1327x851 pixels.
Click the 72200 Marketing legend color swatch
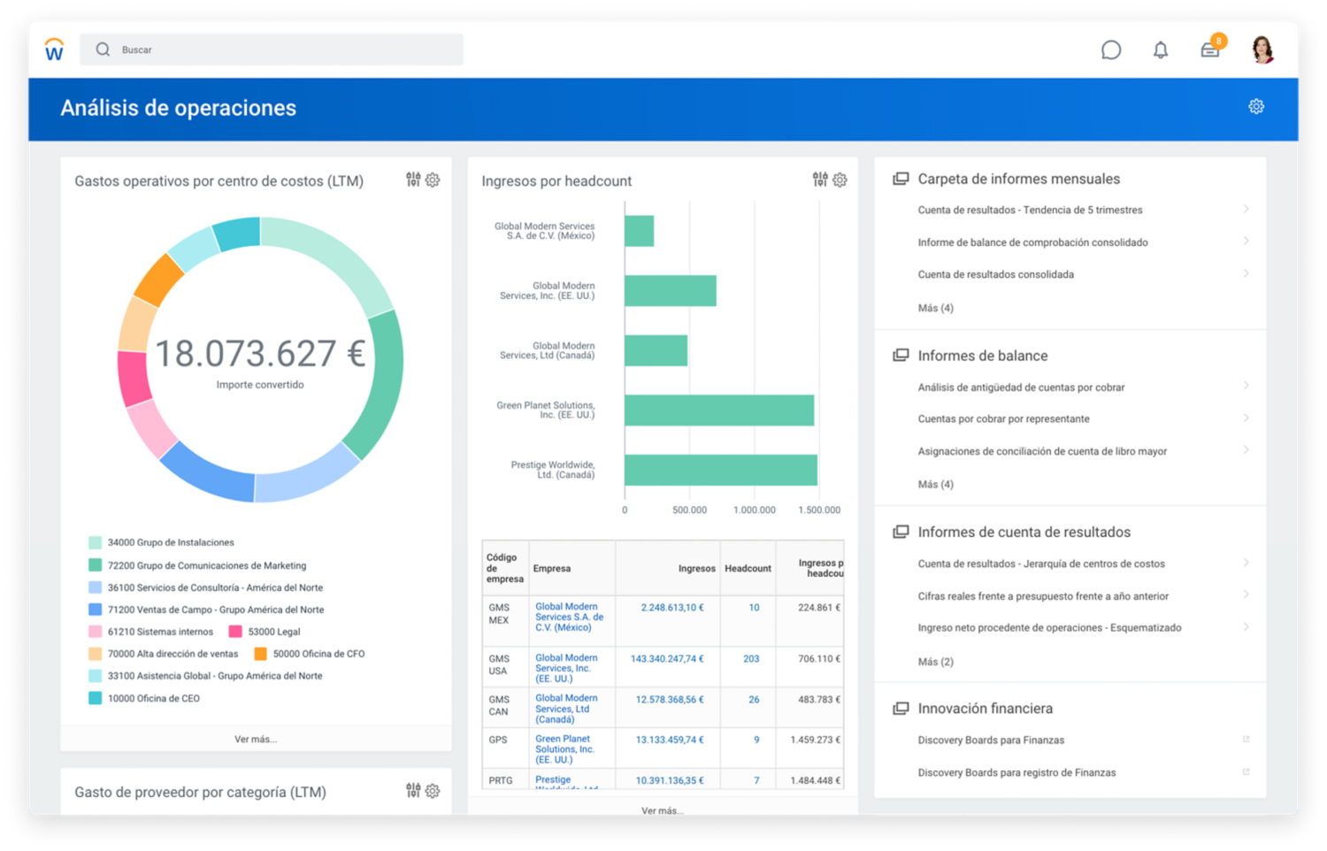[x=95, y=565]
